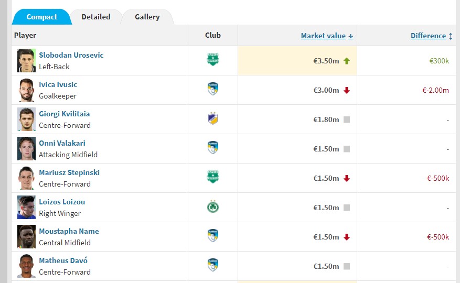
Task: Click Slobodan Urosevic's club crest icon
Action: pos(213,60)
